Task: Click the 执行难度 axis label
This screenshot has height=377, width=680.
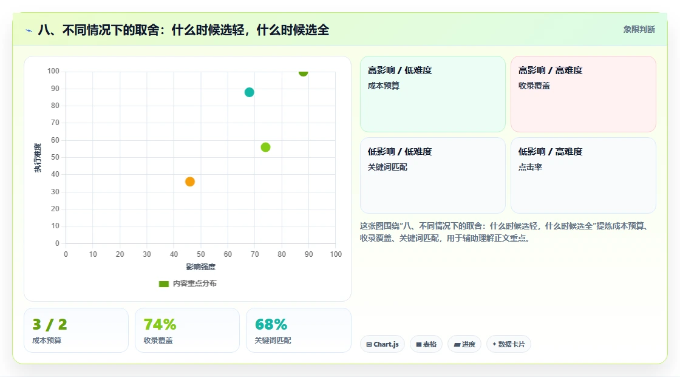Action: 38,157
